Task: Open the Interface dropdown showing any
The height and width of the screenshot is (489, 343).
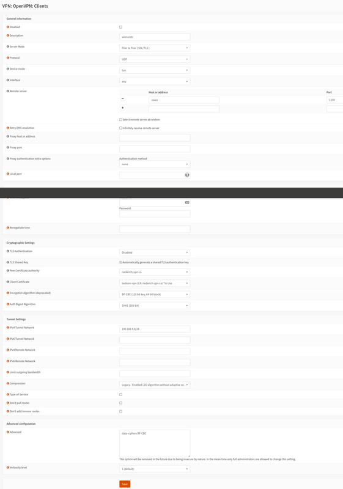Action: (x=155, y=81)
